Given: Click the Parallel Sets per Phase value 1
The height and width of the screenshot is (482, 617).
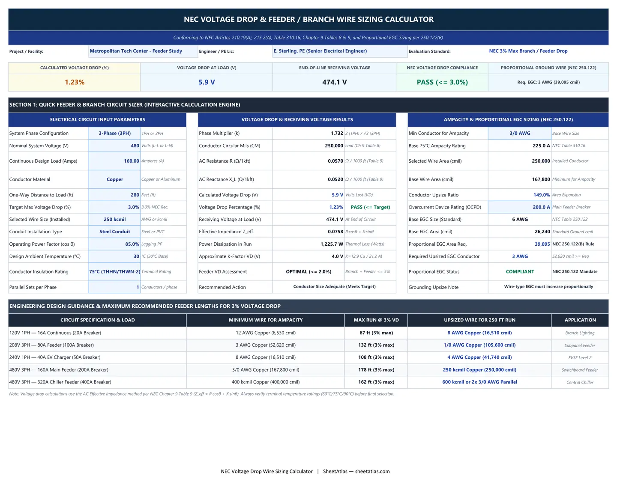Looking at the screenshot, I should tap(114, 287).
